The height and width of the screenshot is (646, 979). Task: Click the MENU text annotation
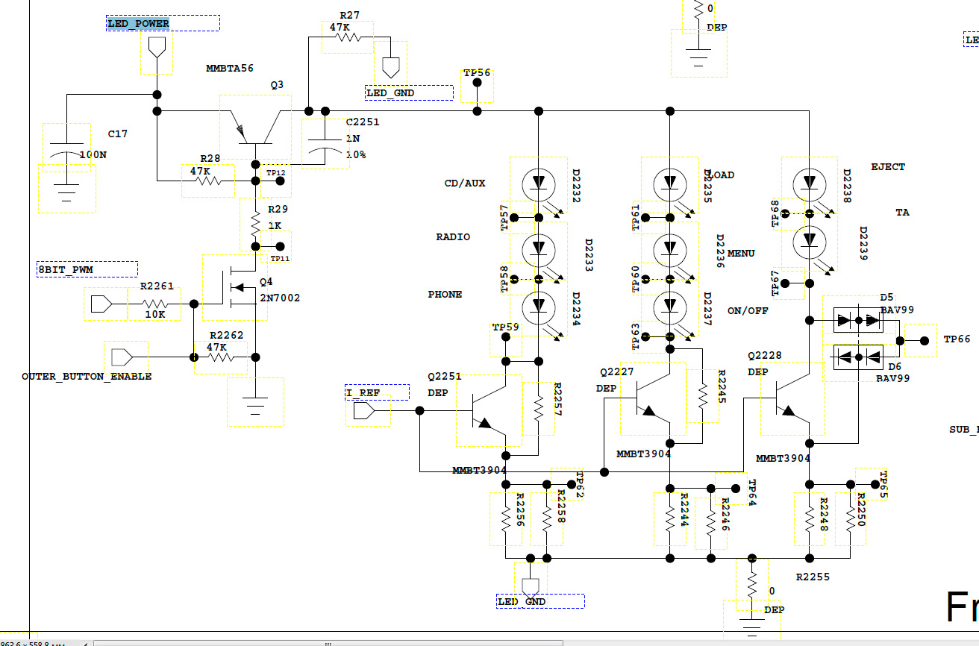coord(741,254)
